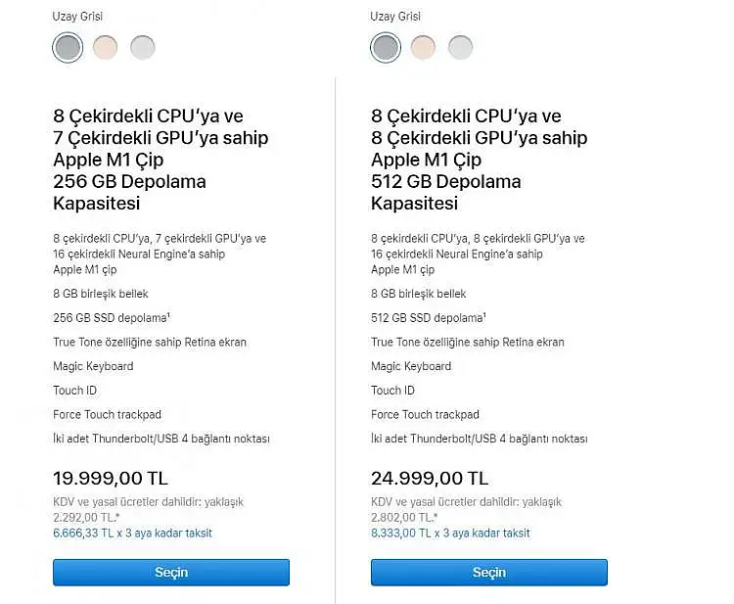Click Uzay Grisi label above left swatches
The width and height of the screenshot is (734, 604).
[77, 17]
